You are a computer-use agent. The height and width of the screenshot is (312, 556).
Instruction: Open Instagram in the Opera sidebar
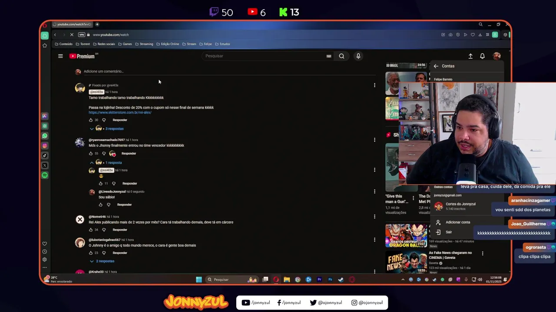pos(45,146)
